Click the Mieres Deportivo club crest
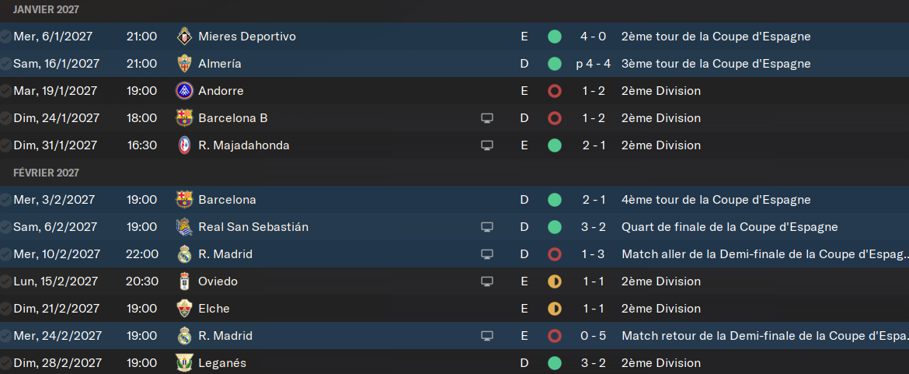 pyautogui.click(x=184, y=37)
